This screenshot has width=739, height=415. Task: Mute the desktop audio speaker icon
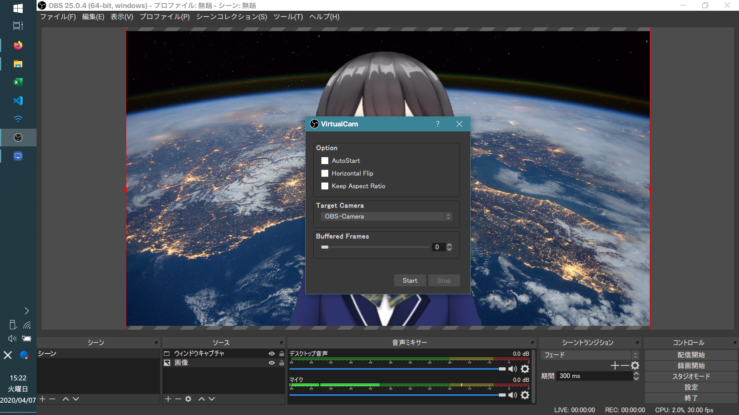tap(512, 369)
